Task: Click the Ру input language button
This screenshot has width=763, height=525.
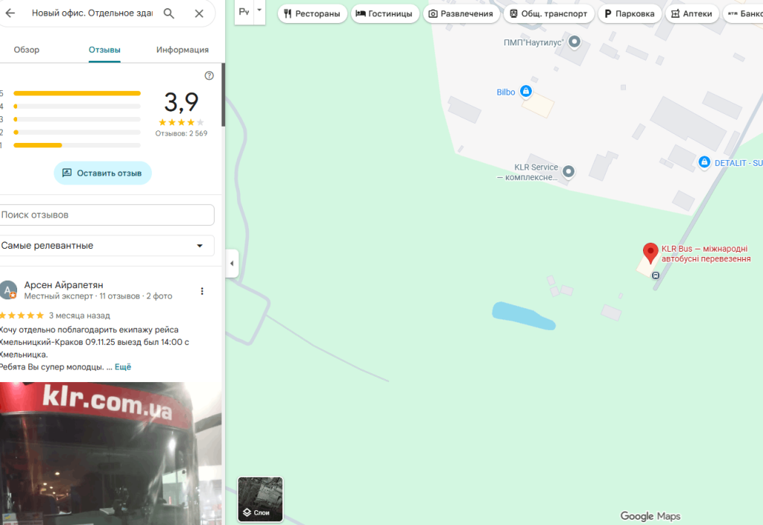Action: 244,12
